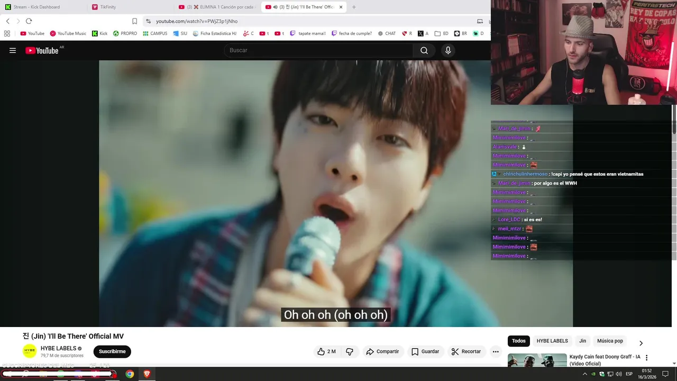Screen dimensions: 677x381
Task: Reload the current page
Action: pos(29,21)
